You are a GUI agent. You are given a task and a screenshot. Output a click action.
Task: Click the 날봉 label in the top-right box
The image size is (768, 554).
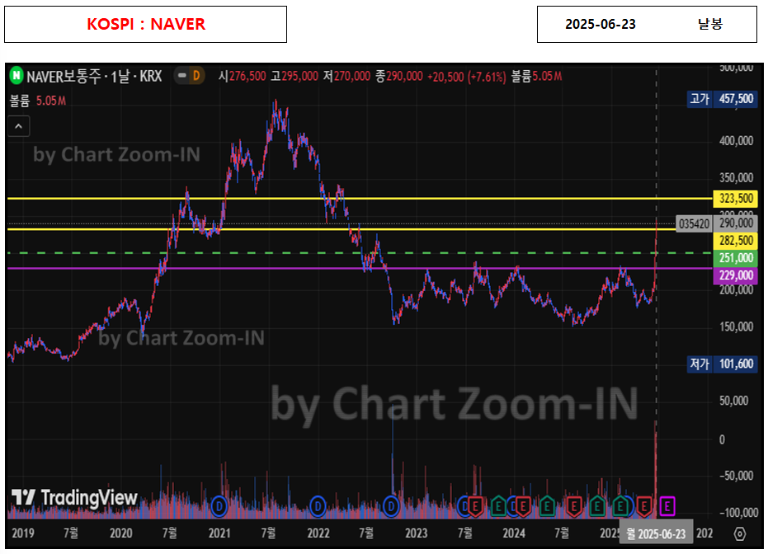pyautogui.click(x=710, y=24)
